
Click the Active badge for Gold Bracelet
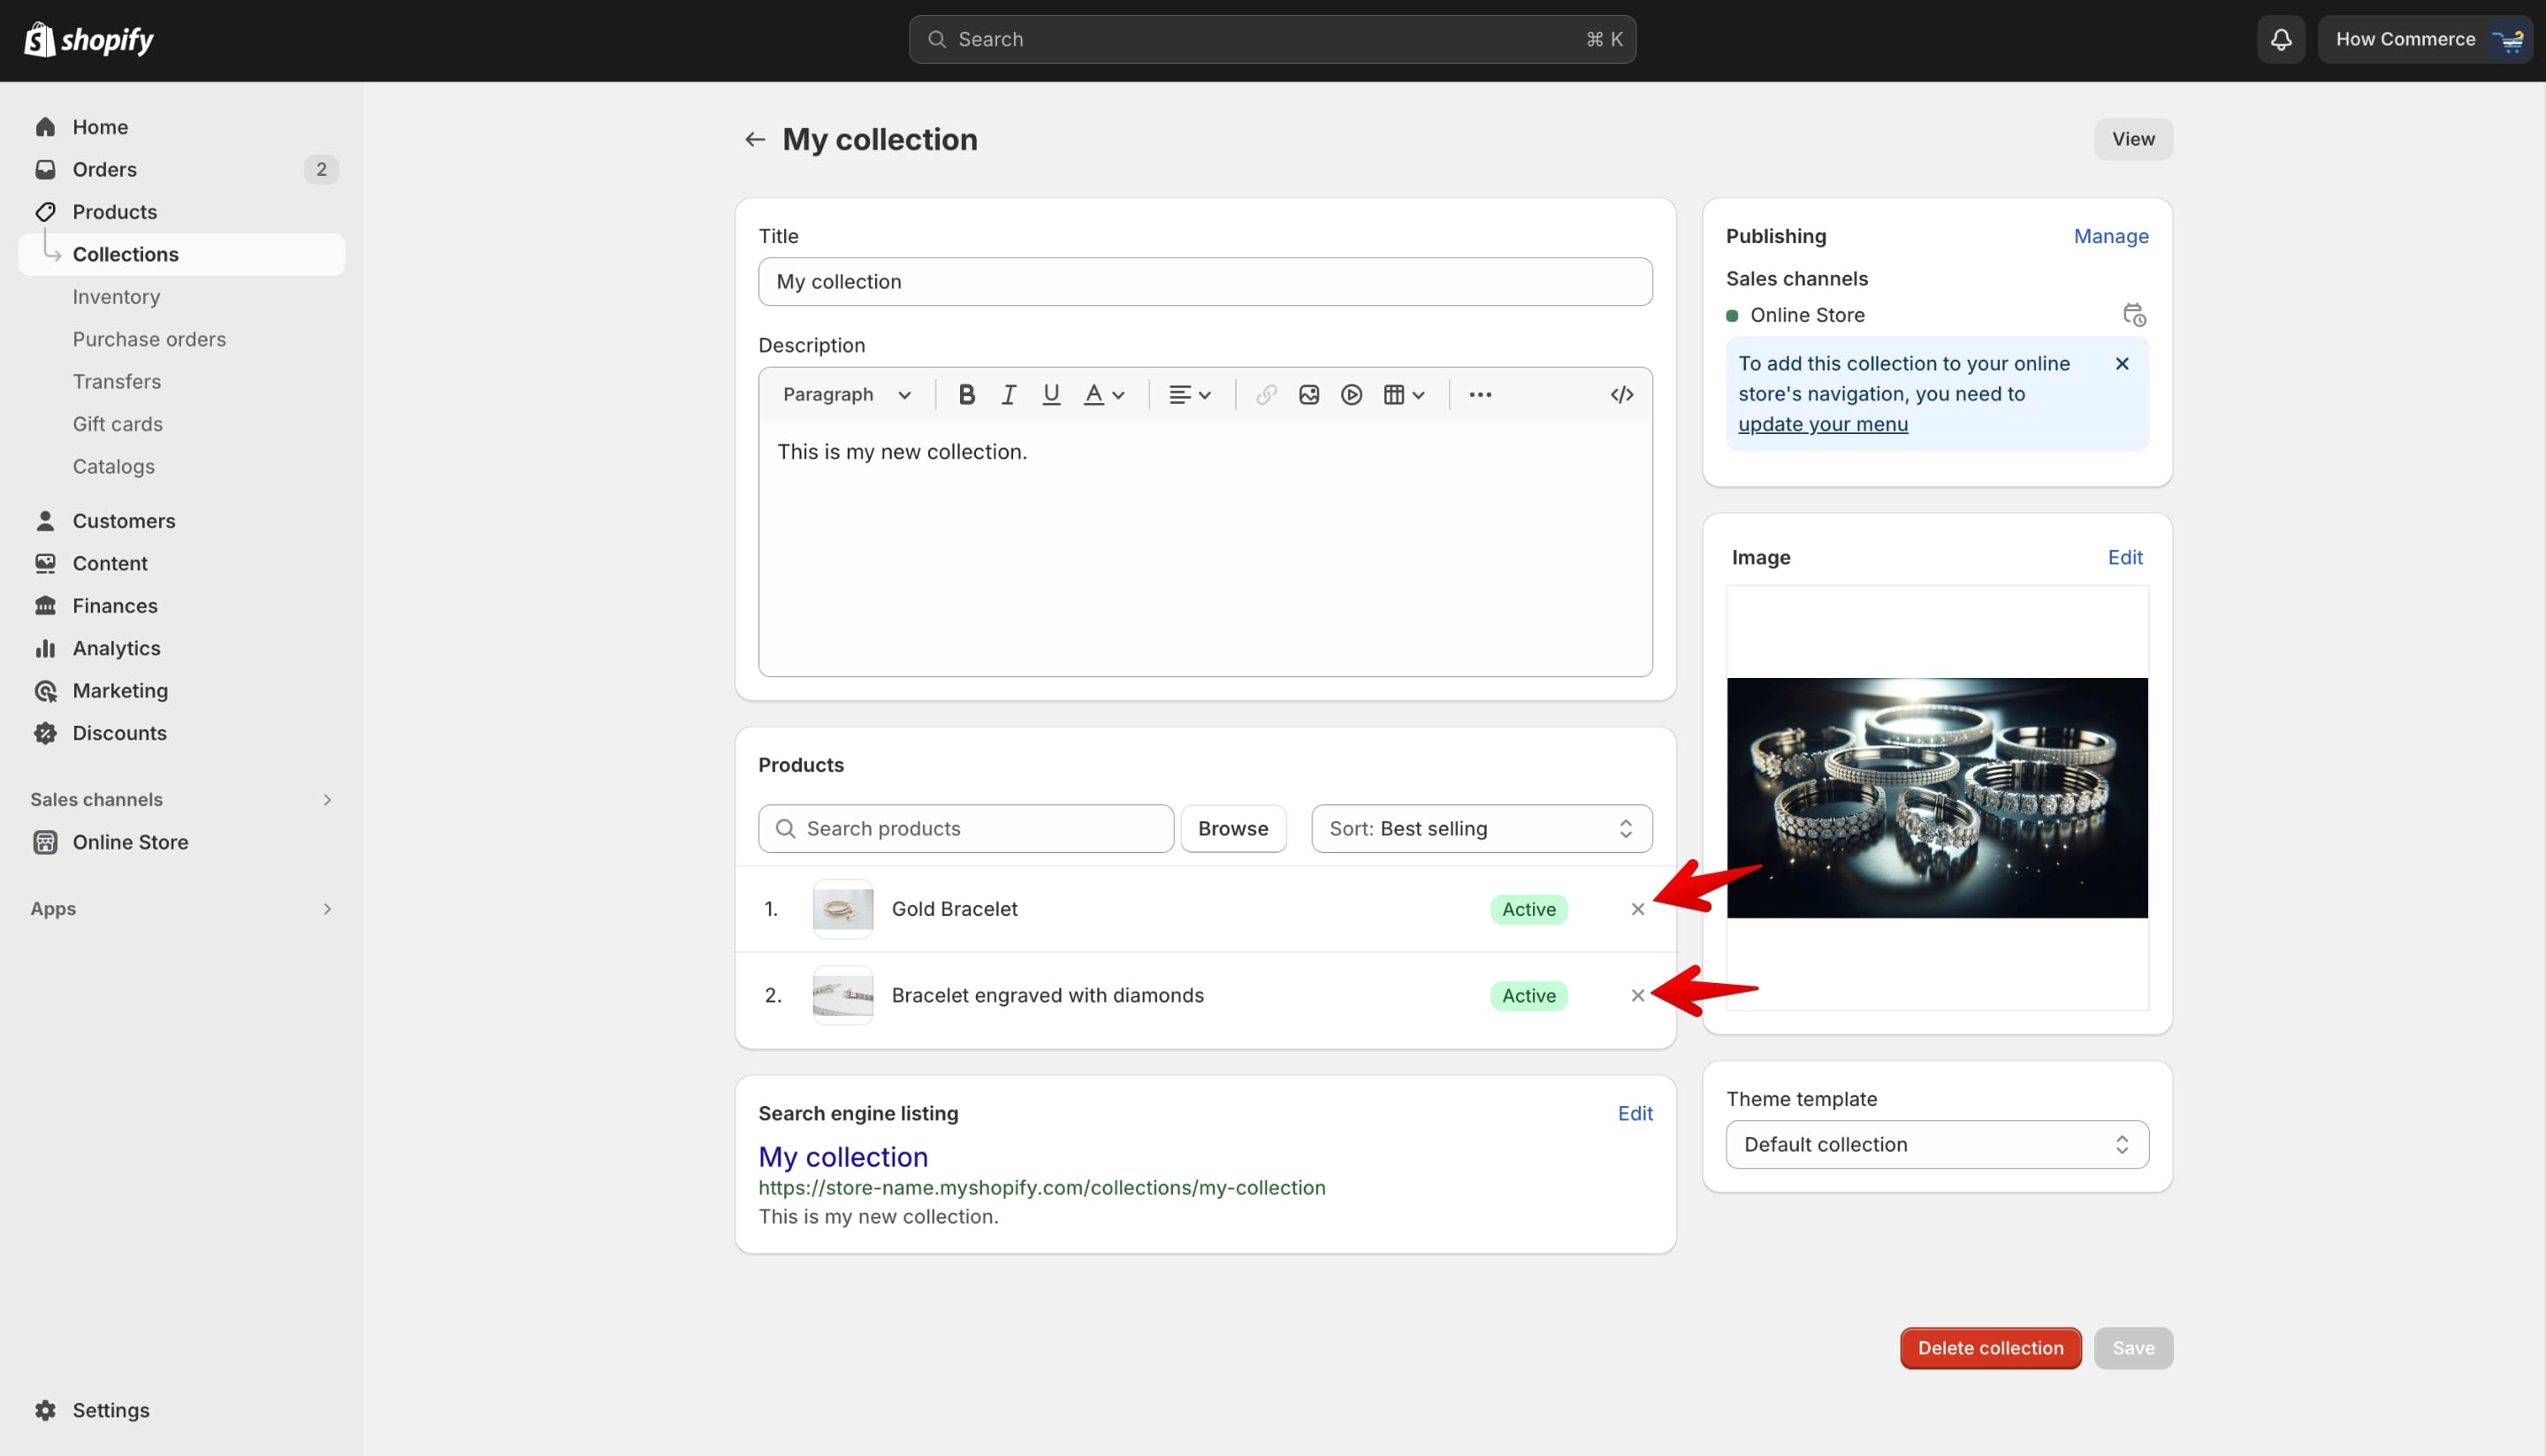pyautogui.click(x=1528, y=909)
